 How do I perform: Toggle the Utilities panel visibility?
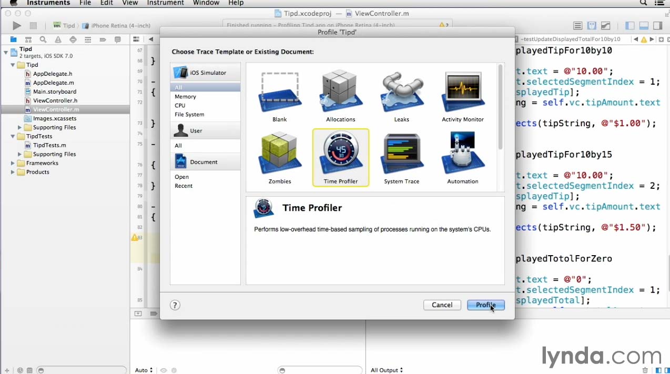pos(657,26)
